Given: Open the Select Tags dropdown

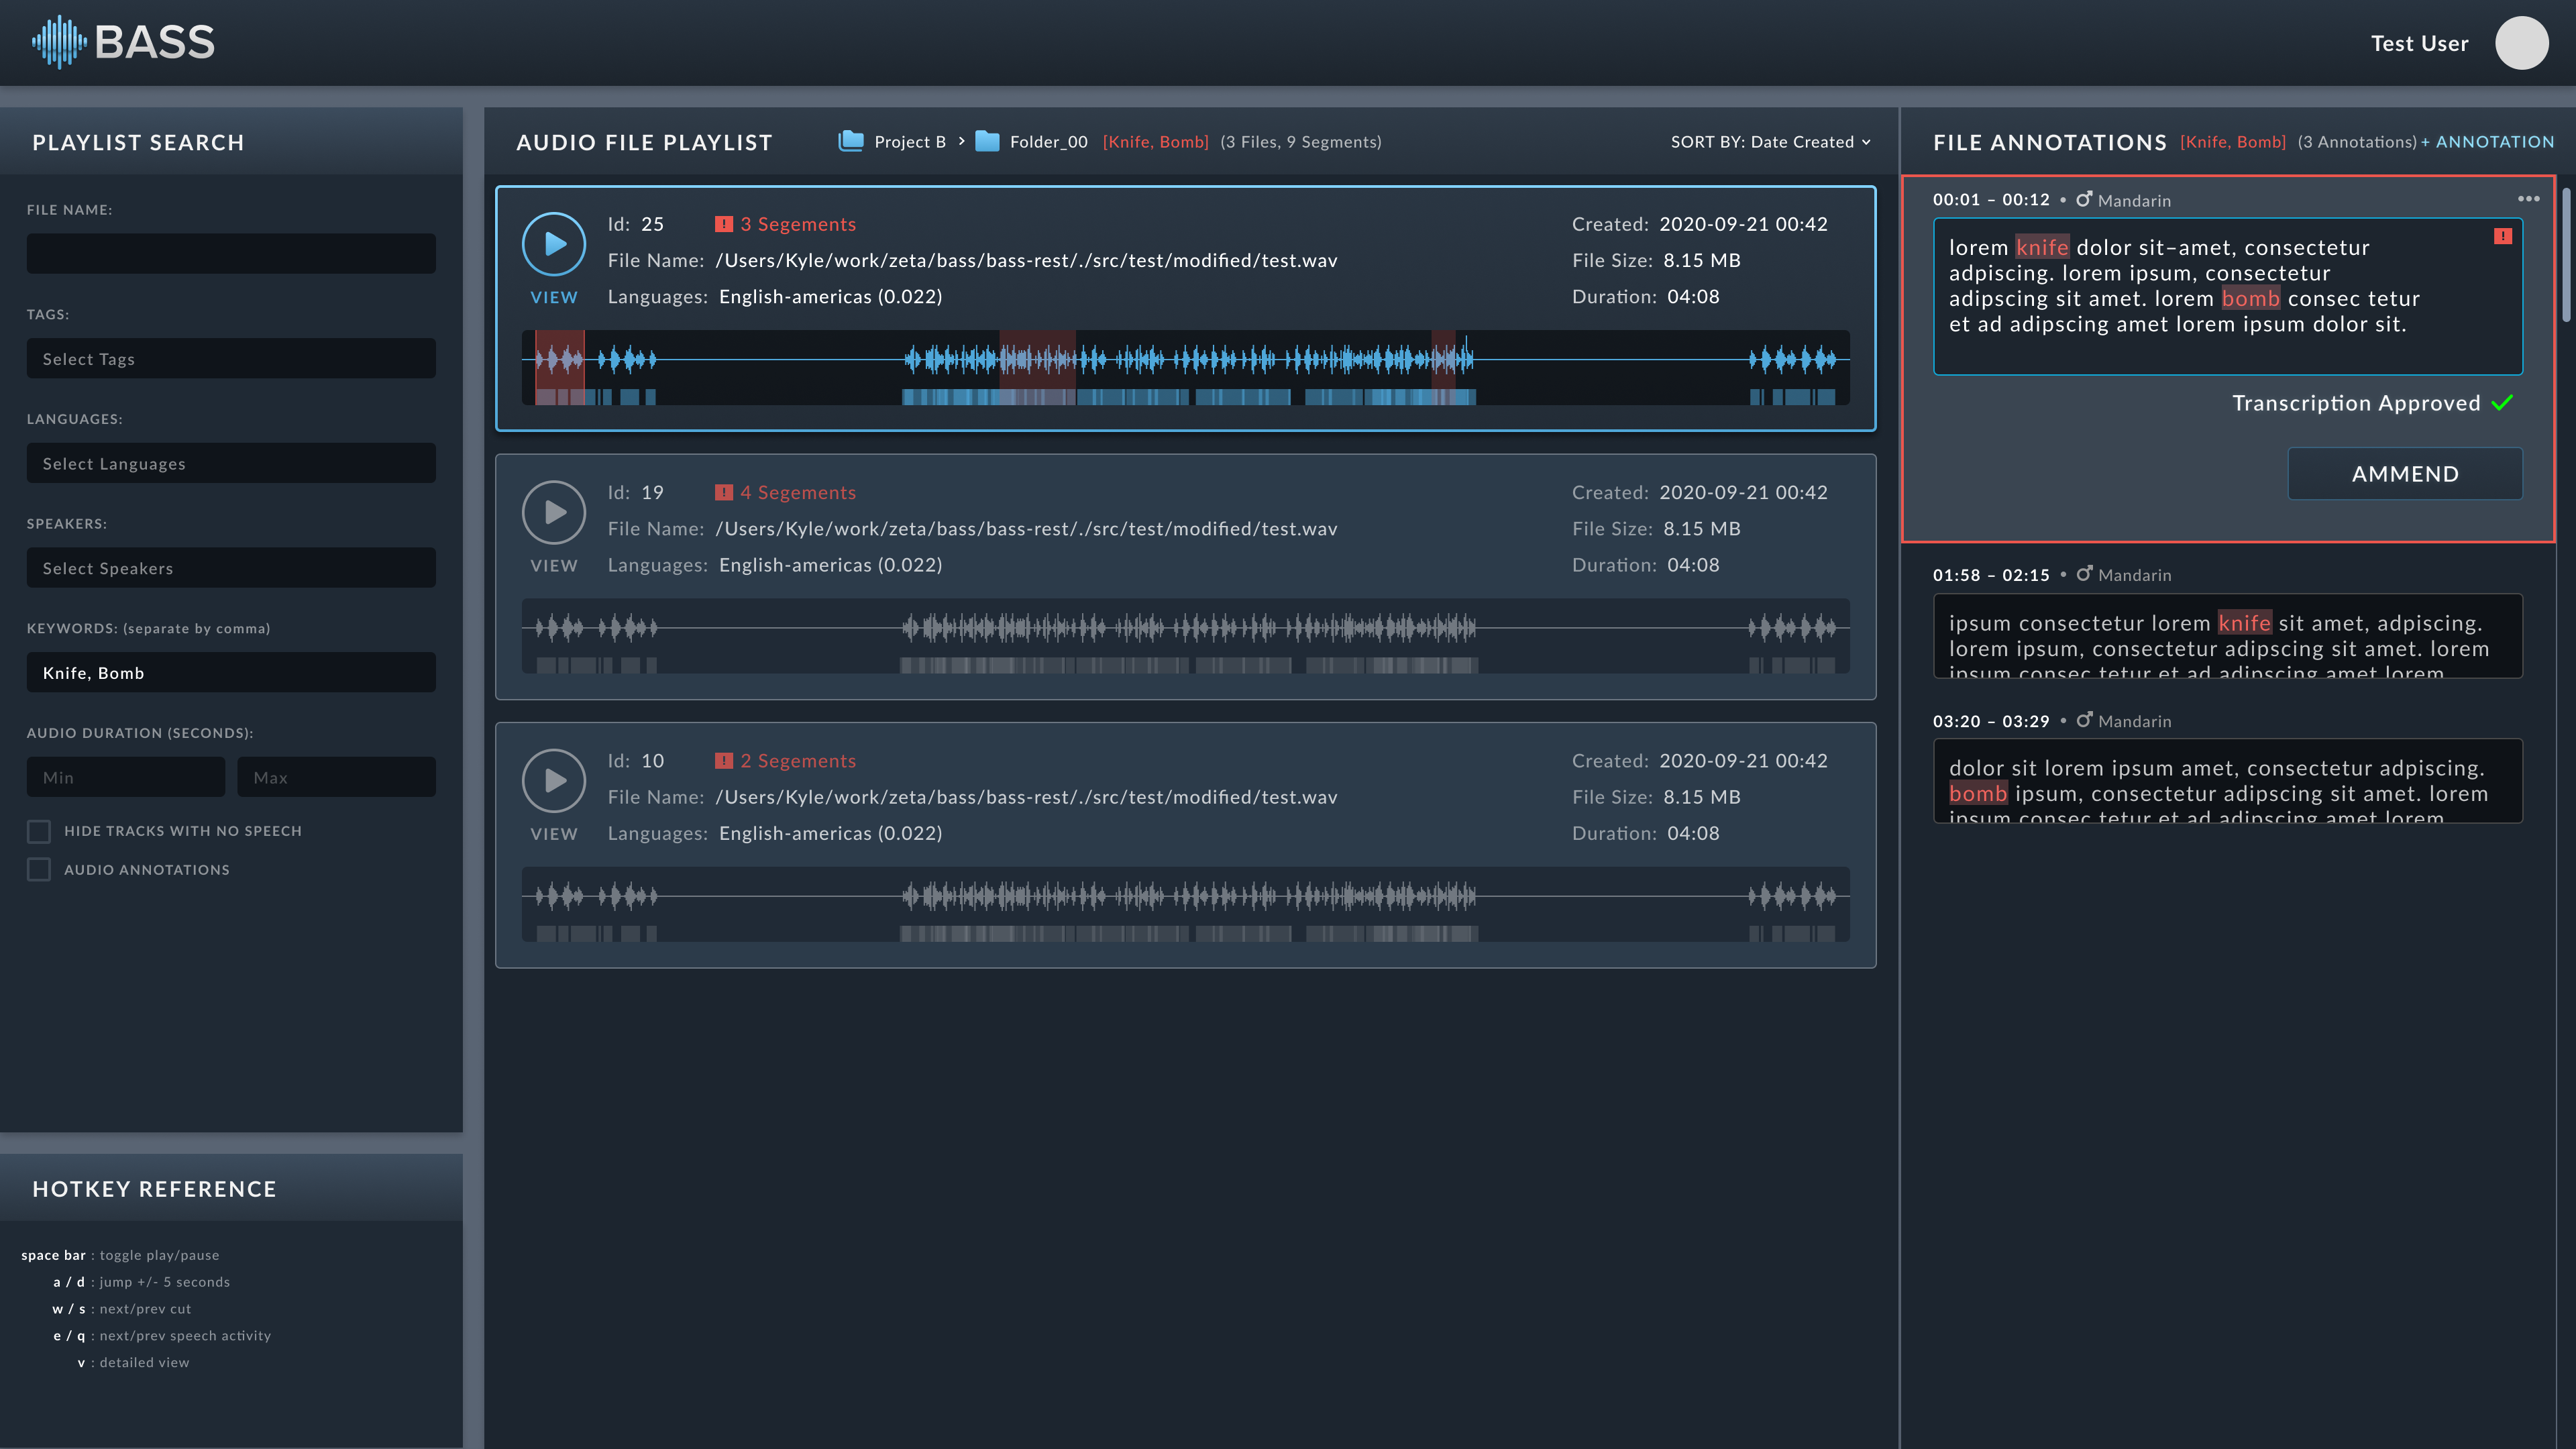Looking at the screenshot, I should 231,359.
